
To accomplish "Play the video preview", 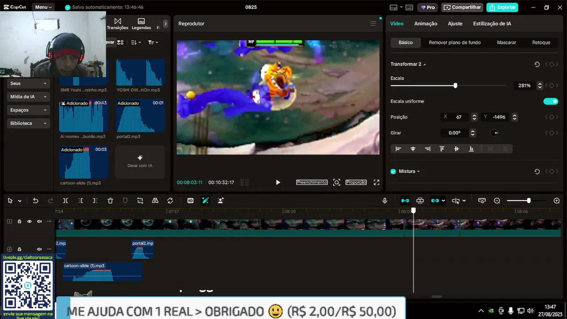I will [278, 183].
